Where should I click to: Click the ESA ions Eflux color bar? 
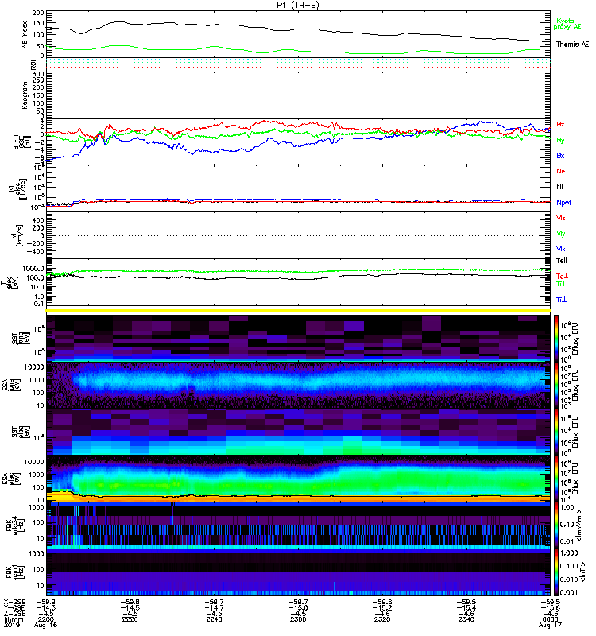(x=556, y=385)
